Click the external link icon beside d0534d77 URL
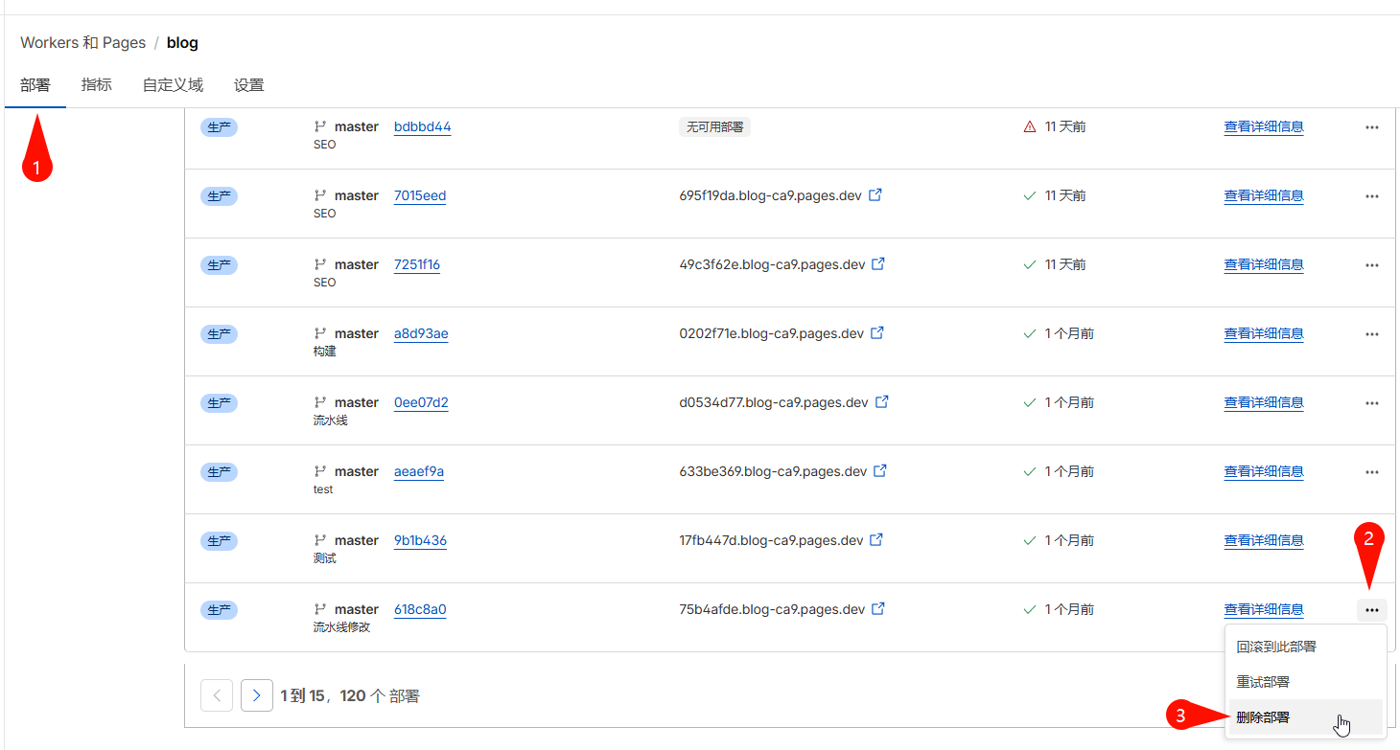This screenshot has width=1400, height=750. pos(881,401)
